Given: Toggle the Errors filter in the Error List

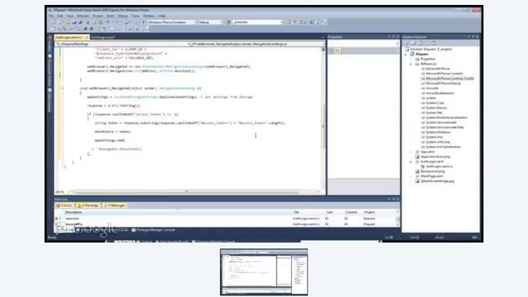Looking at the screenshot, I should coord(64,205).
